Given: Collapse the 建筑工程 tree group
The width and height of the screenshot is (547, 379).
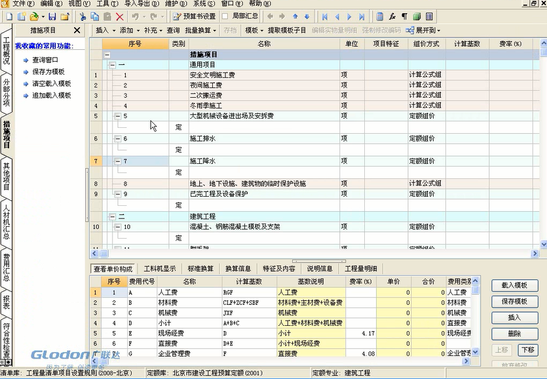Looking at the screenshot, I should [x=113, y=216].
